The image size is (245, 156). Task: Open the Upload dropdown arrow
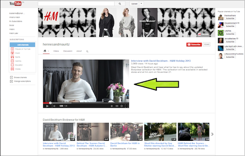click(x=141, y=4)
